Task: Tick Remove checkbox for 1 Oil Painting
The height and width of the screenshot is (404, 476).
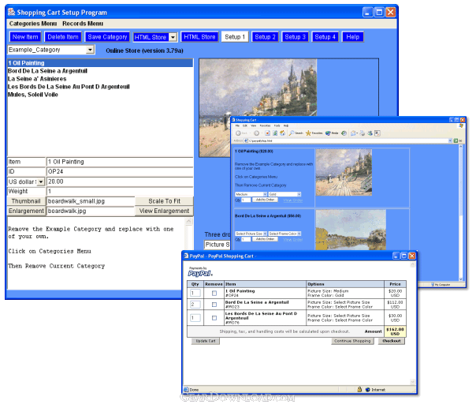Action: [214, 293]
